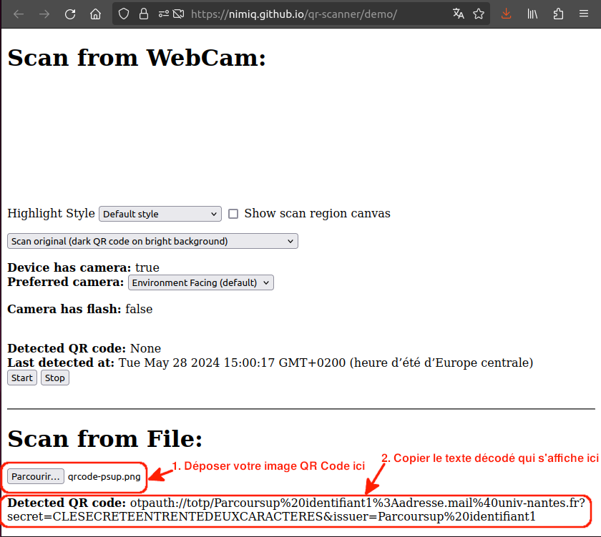Click the site security padlock icon
Viewport: 601px width, 537px height.
coord(143,14)
